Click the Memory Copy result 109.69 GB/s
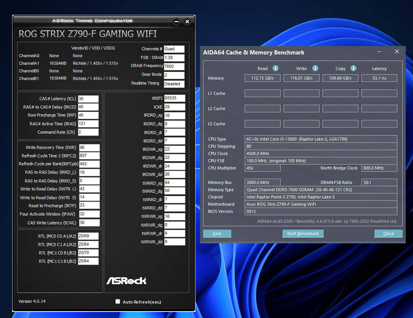The image size is (413, 318). [340, 78]
